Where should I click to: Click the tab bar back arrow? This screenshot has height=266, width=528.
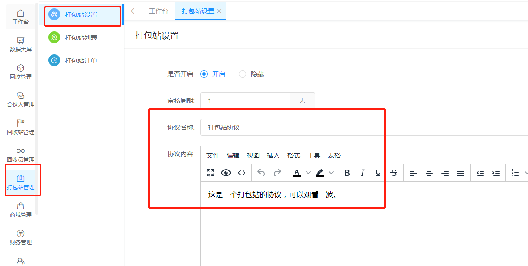click(x=133, y=11)
